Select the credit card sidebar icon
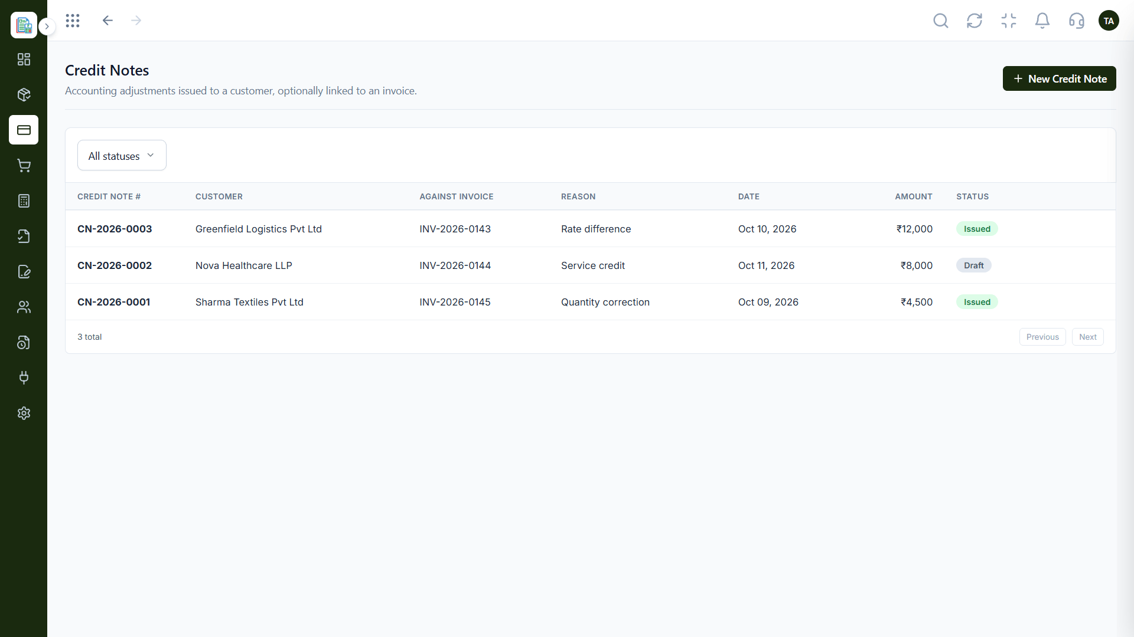Screen dimensions: 1134x637 pos(24,130)
